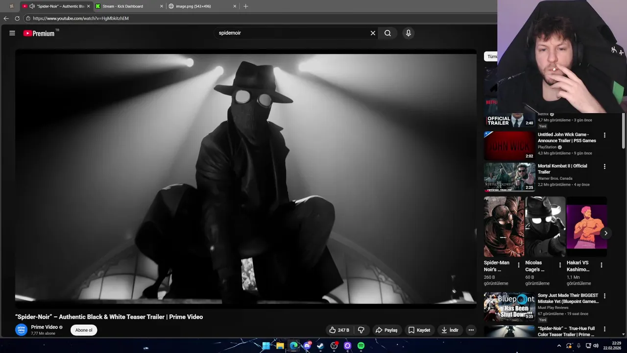Open the taskbar volume control
Image resolution: width=627 pixels, height=353 pixels.
click(596, 346)
